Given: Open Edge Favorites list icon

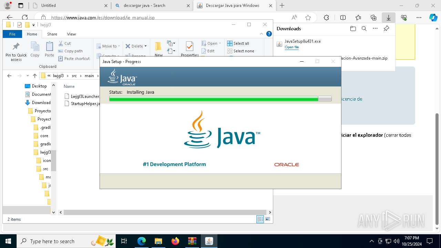Looking at the screenshot, I should point(358,18).
